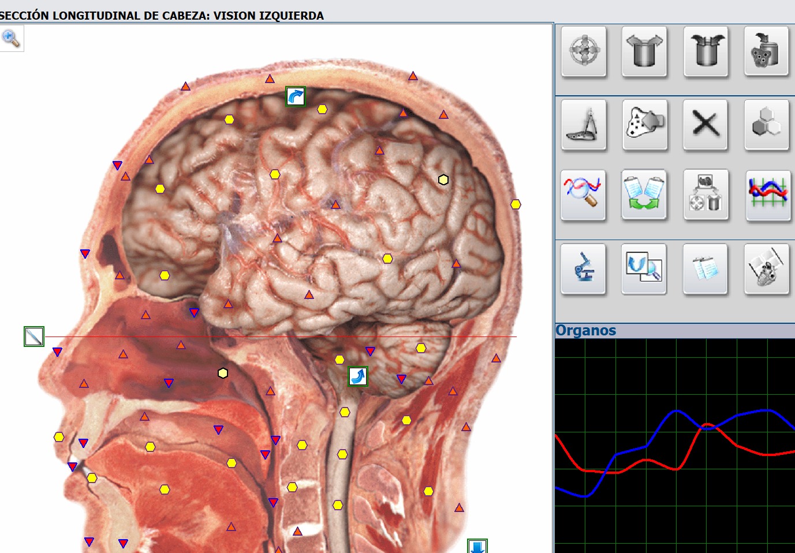This screenshot has height=553, width=795.
Task: Click the section line handle at left edge
Action: pyautogui.click(x=34, y=337)
